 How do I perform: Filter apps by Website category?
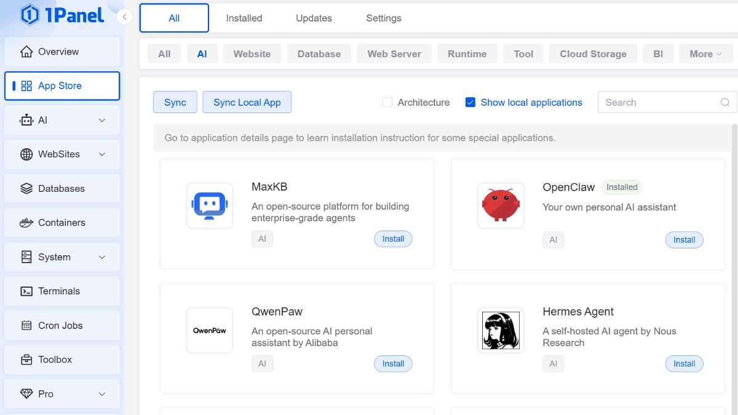coord(252,54)
